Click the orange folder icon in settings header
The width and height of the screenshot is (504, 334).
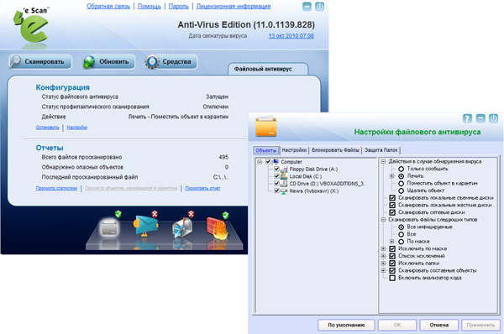click(265, 126)
